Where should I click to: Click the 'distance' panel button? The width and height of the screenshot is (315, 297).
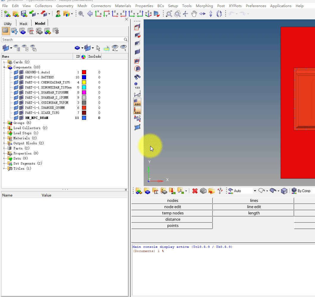point(173,219)
